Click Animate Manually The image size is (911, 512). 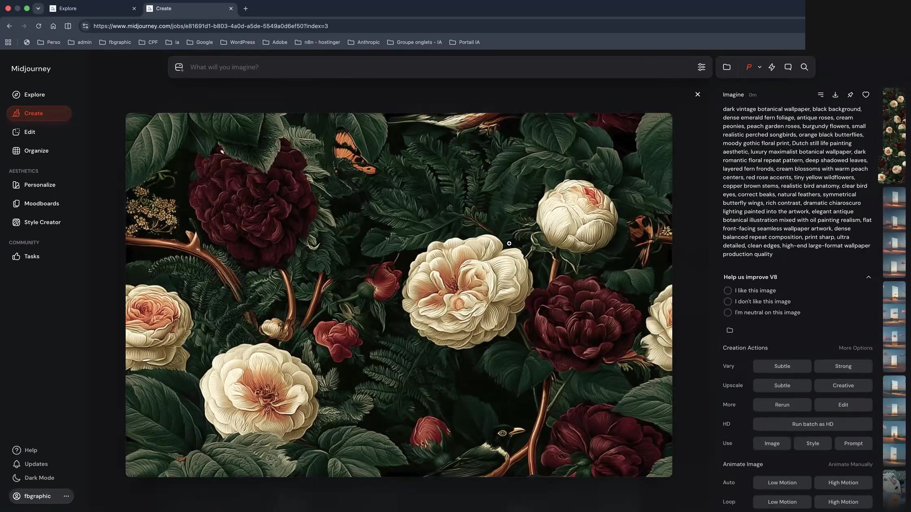click(x=850, y=464)
